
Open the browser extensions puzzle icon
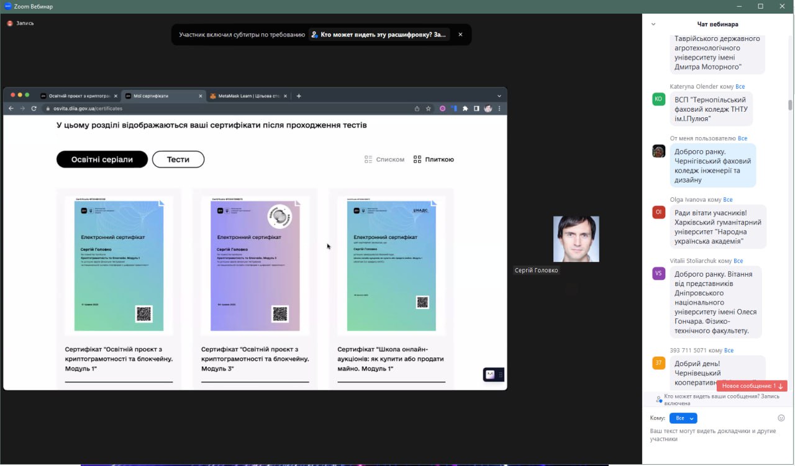coord(465,109)
